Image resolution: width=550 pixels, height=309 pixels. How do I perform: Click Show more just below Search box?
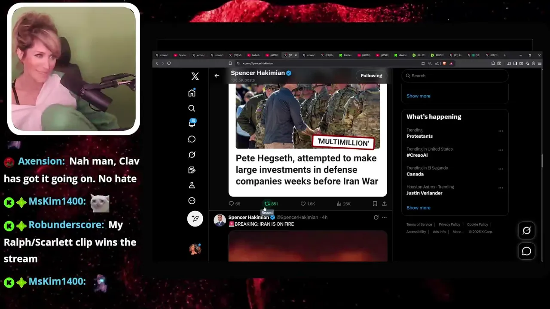[418, 96]
